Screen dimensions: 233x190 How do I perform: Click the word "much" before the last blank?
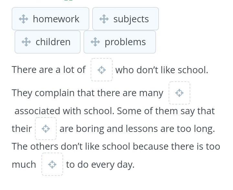click(x=24, y=165)
